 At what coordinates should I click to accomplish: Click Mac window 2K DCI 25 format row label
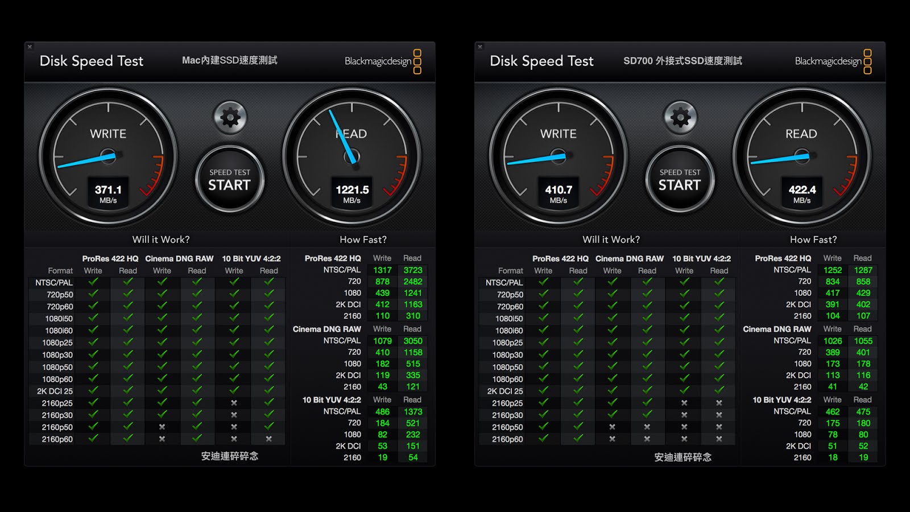[55, 391]
